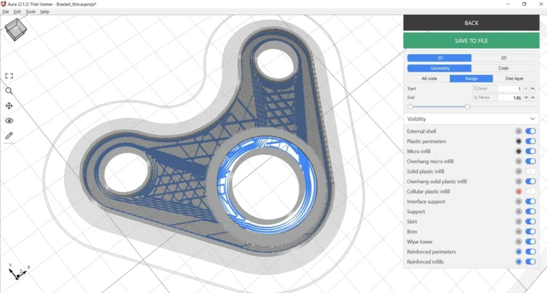Viewport: 547px width, 293px height.
Task: Click the fit-to-screen frame icon
Action: click(9, 76)
